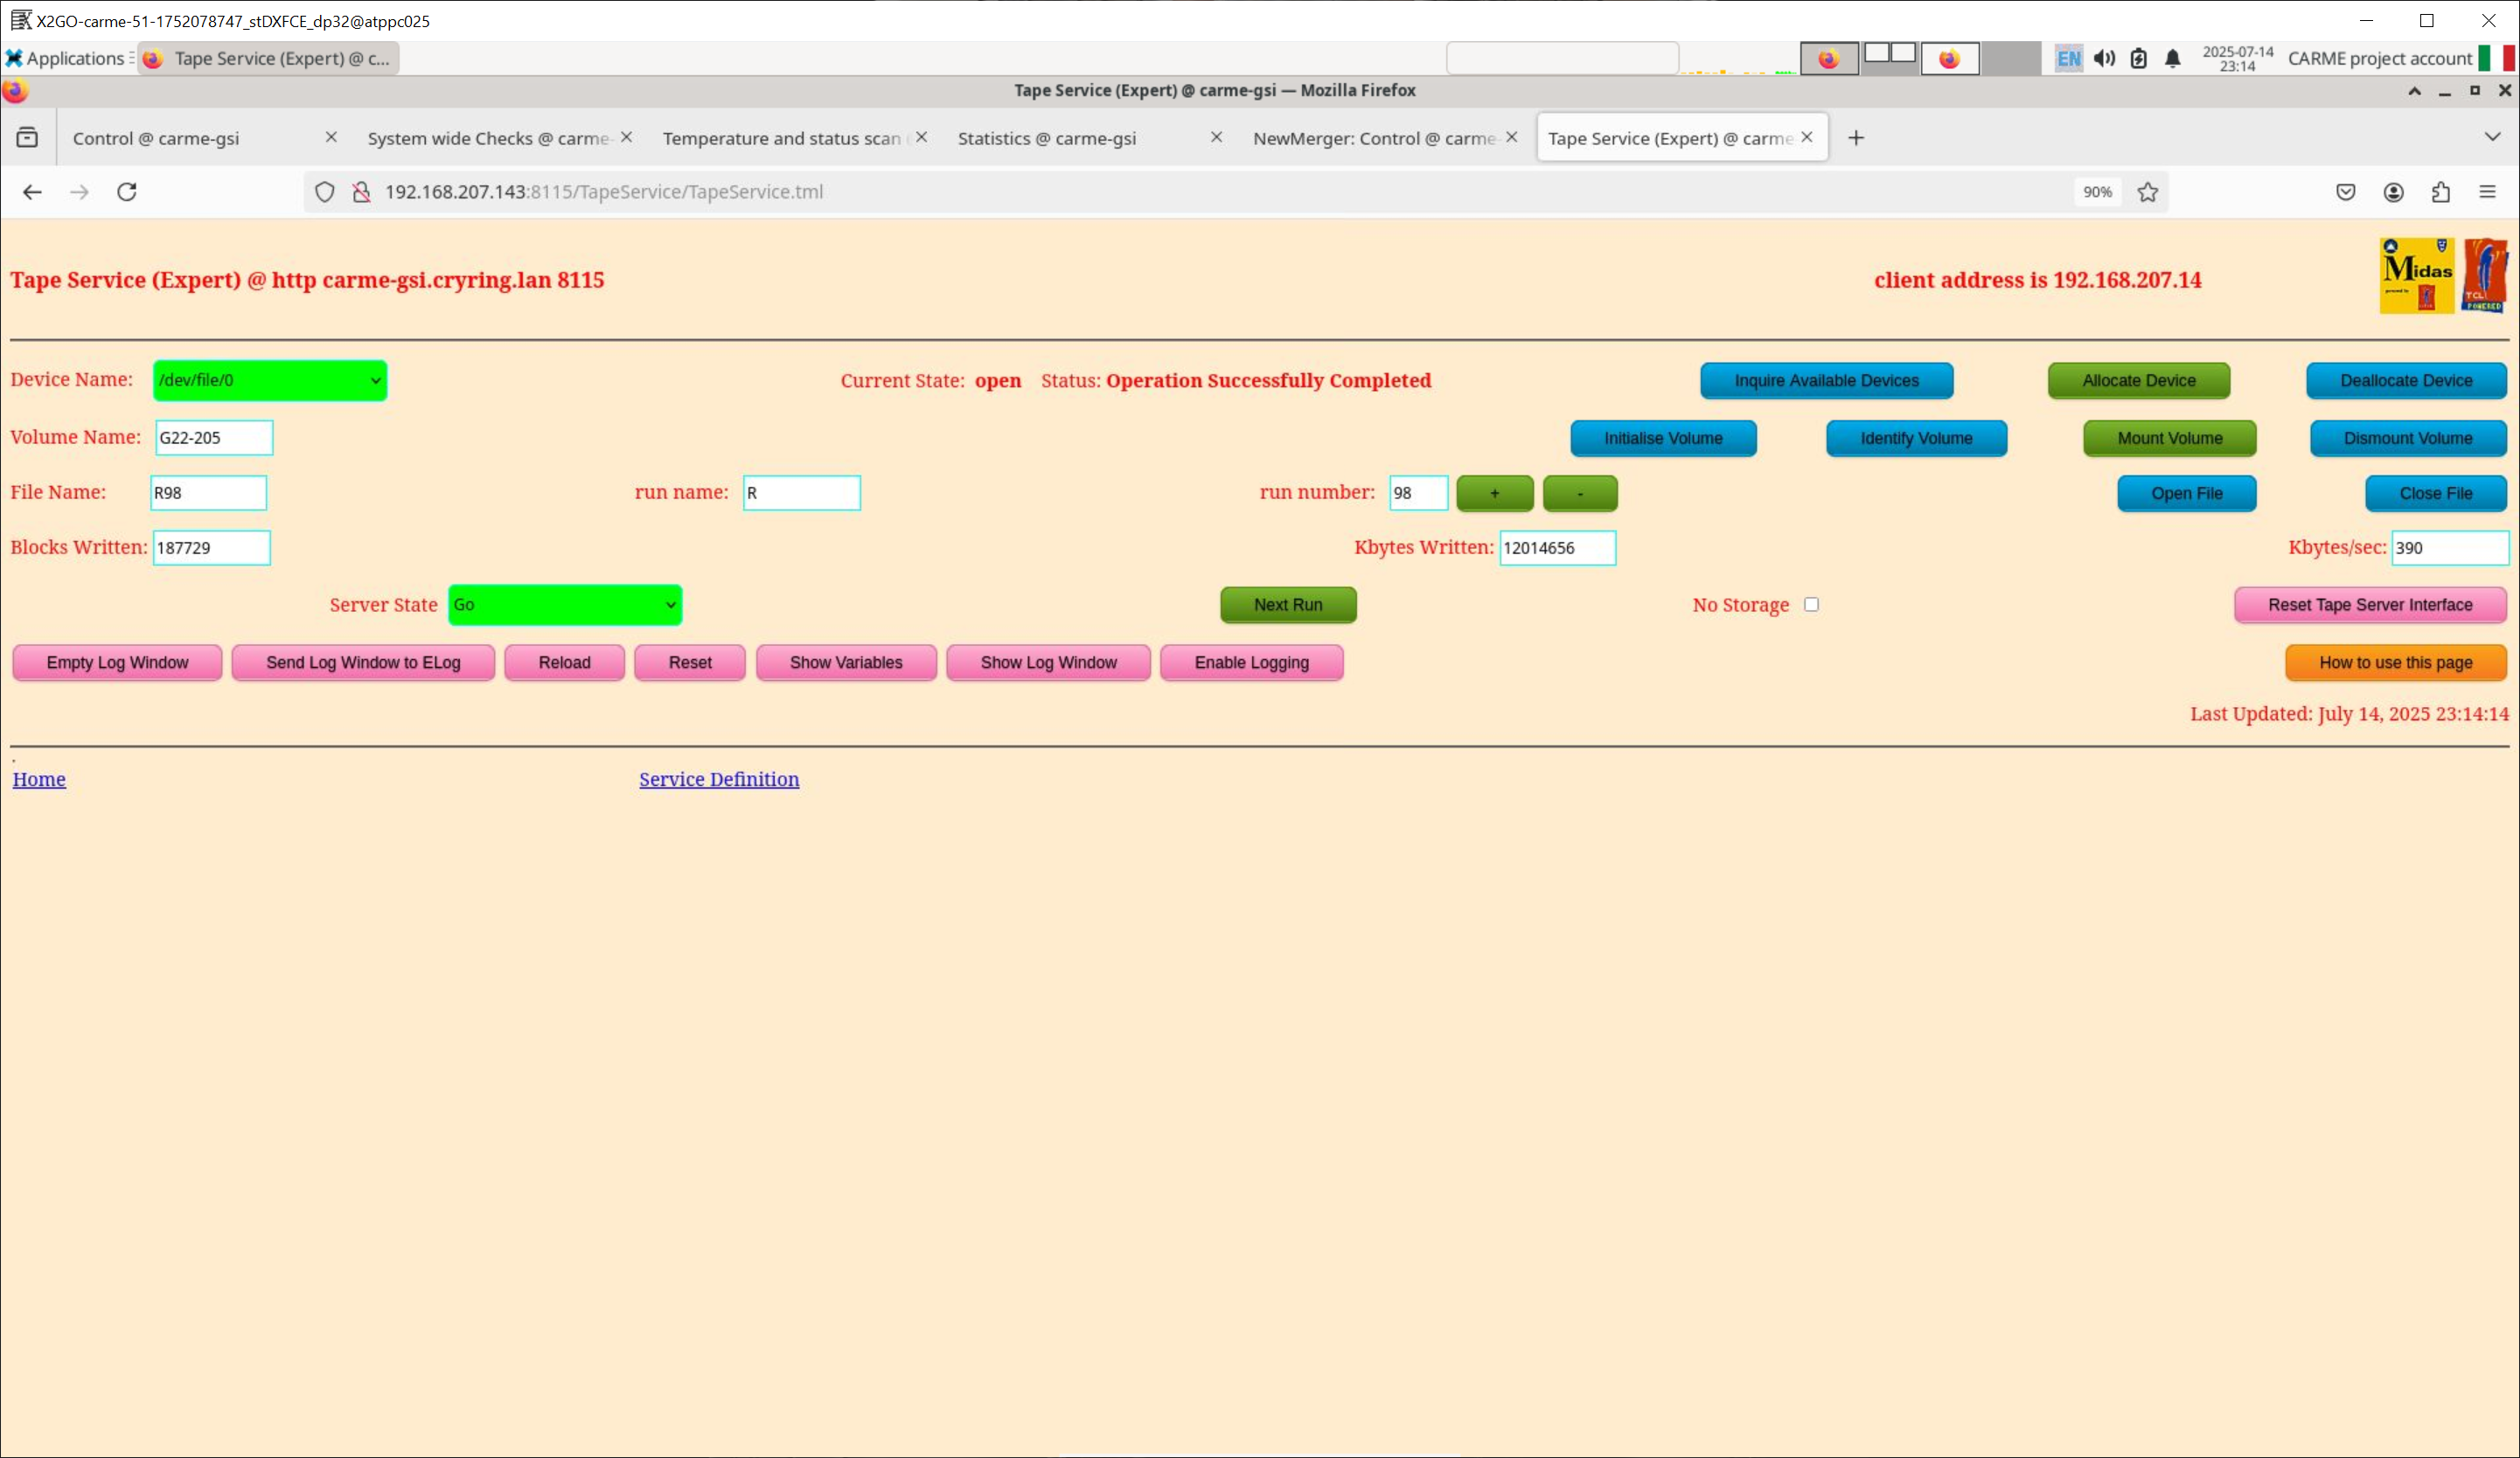Increment run number with plus button
2520x1458 pixels.
tap(1494, 493)
